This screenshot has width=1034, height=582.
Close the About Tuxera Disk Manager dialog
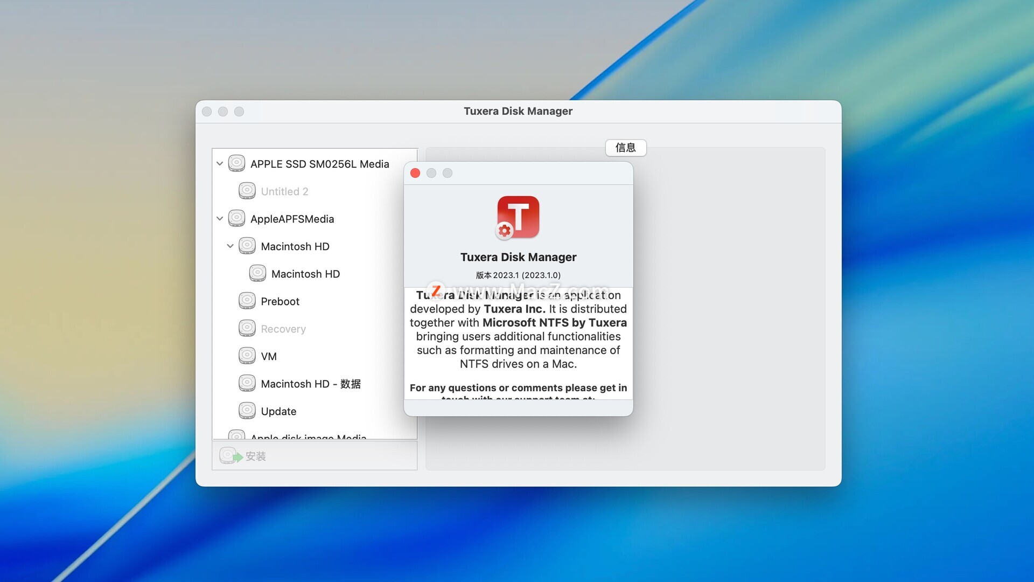415,173
